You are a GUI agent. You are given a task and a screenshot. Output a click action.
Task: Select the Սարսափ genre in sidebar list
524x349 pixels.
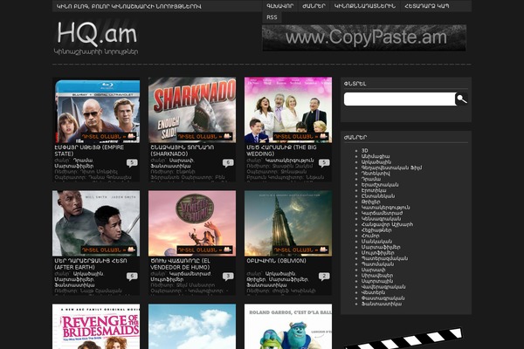coord(373,270)
